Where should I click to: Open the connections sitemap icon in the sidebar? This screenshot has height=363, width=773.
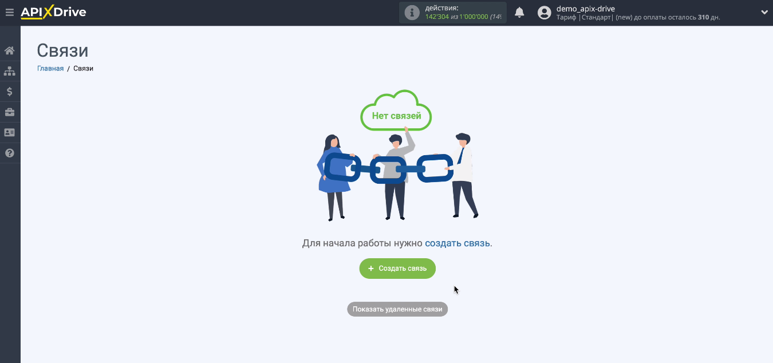point(9,71)
